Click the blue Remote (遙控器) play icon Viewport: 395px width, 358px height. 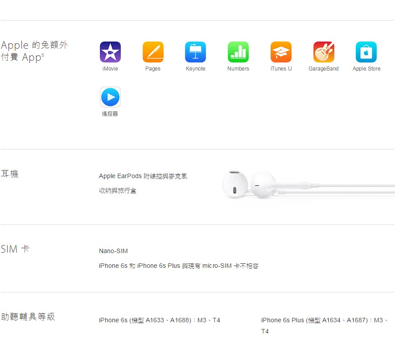[110, 97]
